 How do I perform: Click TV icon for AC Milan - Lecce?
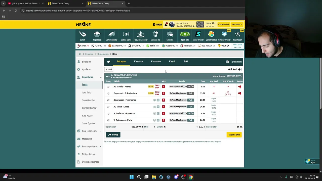[x=154, y=107]
